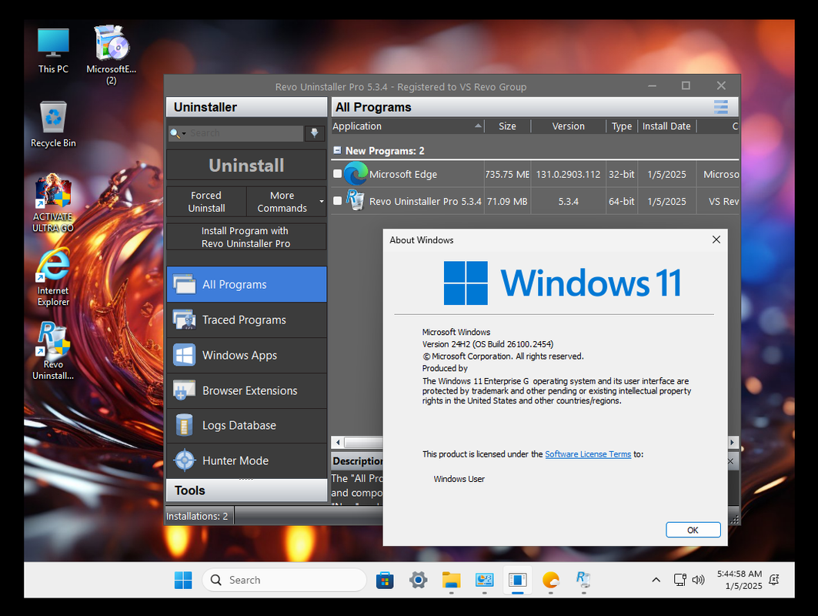The width and height of the screenshot is (818, 616).
Task: Select the All Programs sidebar item
Action: [247, 284]
